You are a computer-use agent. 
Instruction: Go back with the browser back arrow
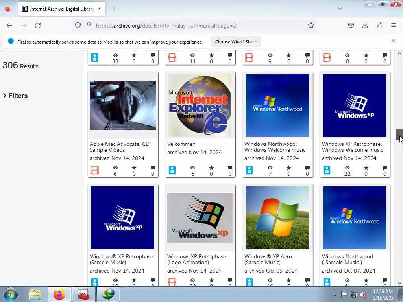(9, 26)
